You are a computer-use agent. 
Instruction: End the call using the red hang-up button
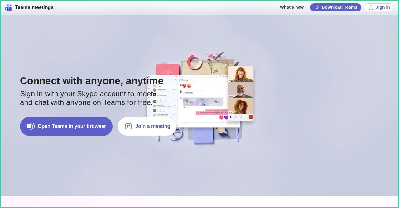251,117
